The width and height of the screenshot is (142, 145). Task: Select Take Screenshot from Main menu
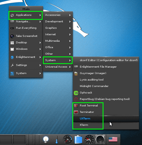pos(26,36)
